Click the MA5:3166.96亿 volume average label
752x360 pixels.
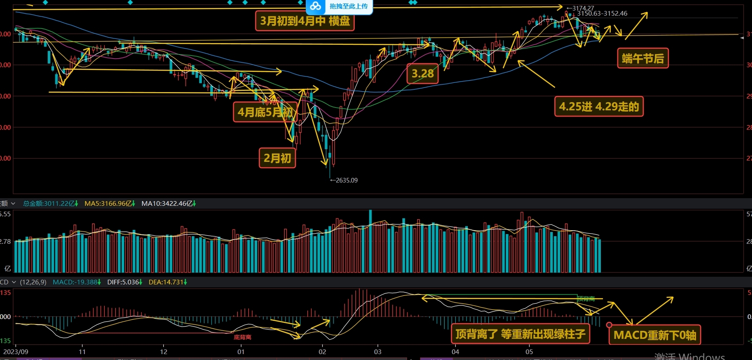[x=110, y=204]
